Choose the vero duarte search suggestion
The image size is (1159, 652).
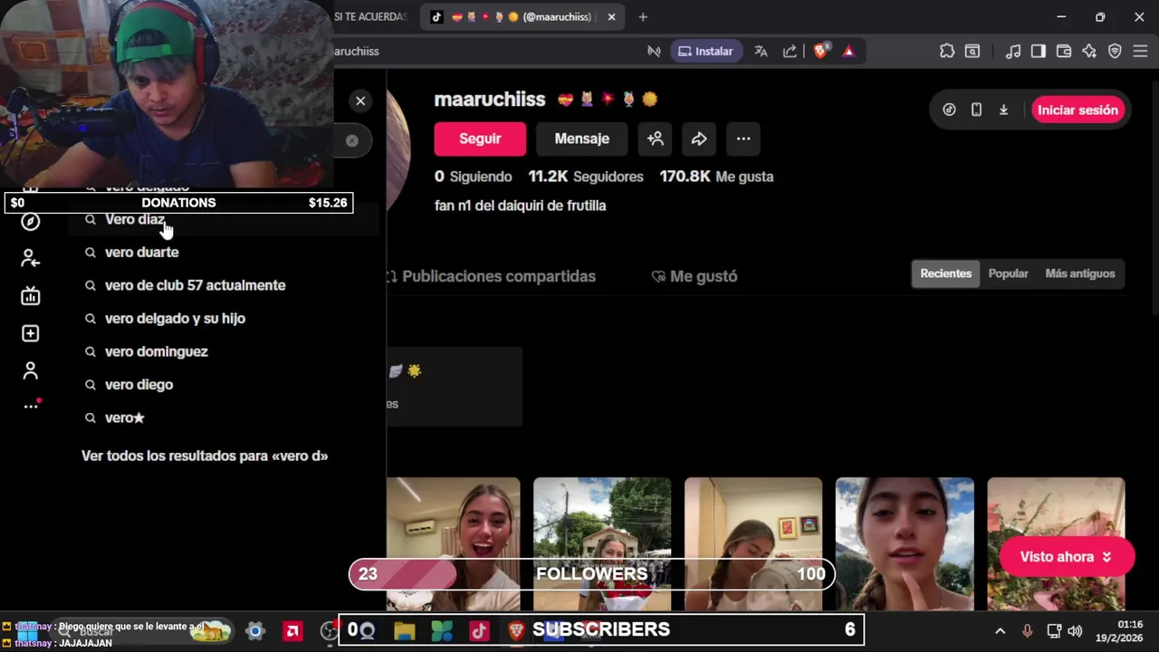tap(222, 252)
